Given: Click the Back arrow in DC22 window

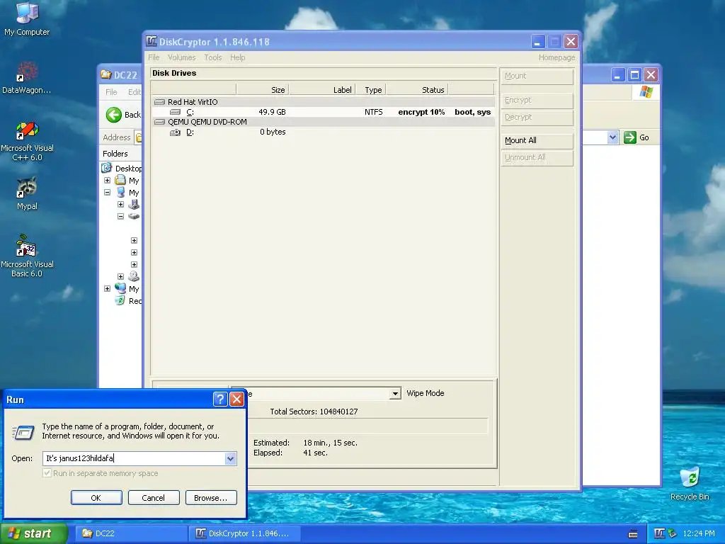Looking at the screenshot, I should pos(114,115).
